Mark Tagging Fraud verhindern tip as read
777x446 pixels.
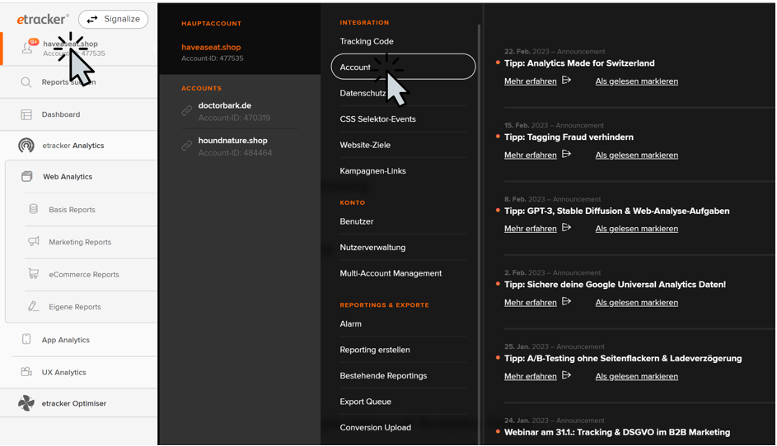pos(637,155)
